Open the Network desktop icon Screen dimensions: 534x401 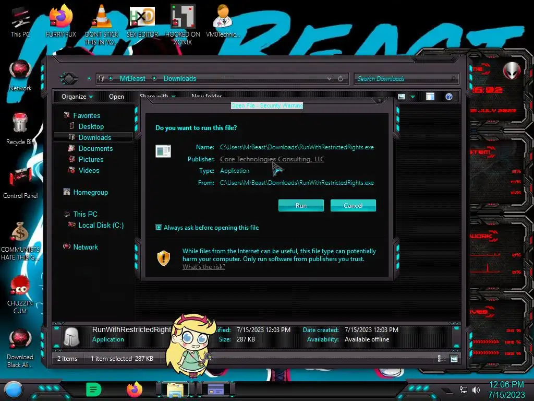(20, 76)
